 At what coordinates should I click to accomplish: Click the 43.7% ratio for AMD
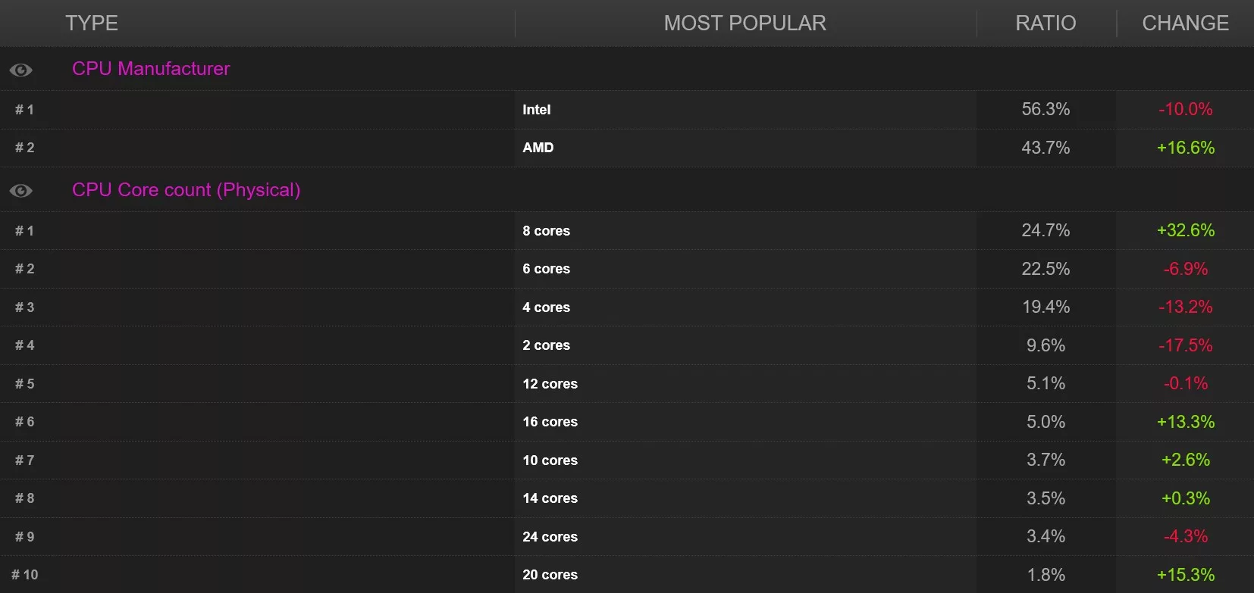(1046, 148)
